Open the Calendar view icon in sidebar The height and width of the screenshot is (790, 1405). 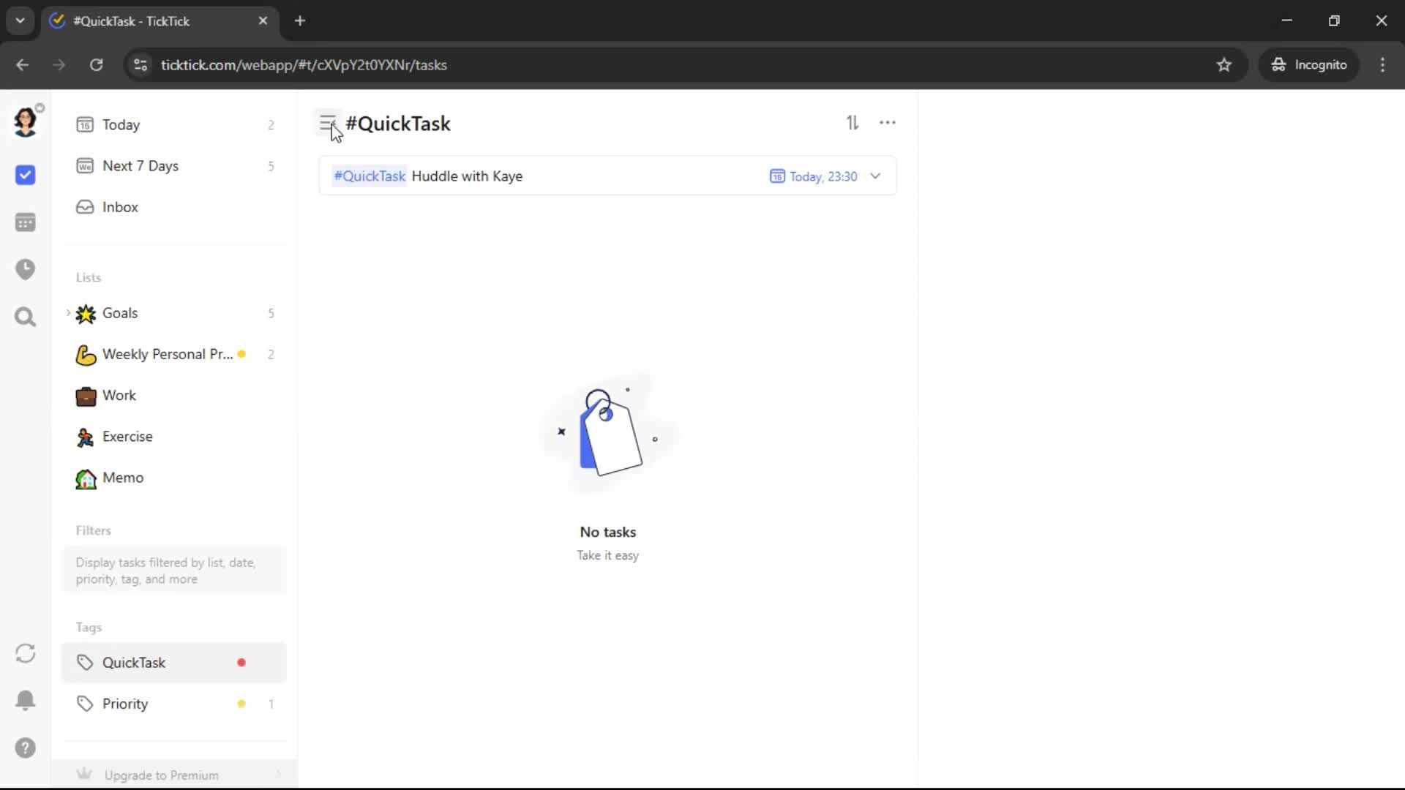(x=25, y=222)
